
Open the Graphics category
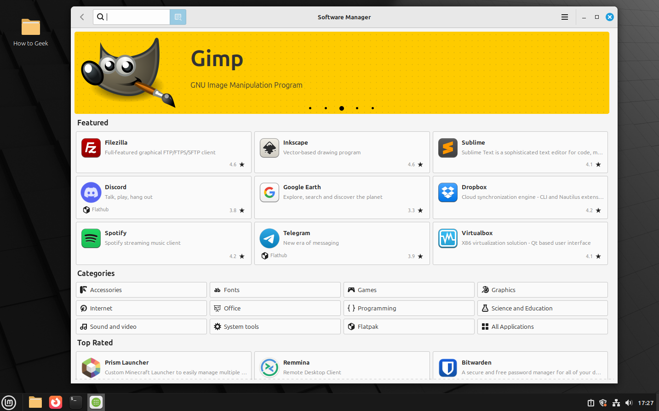point(543,290)
